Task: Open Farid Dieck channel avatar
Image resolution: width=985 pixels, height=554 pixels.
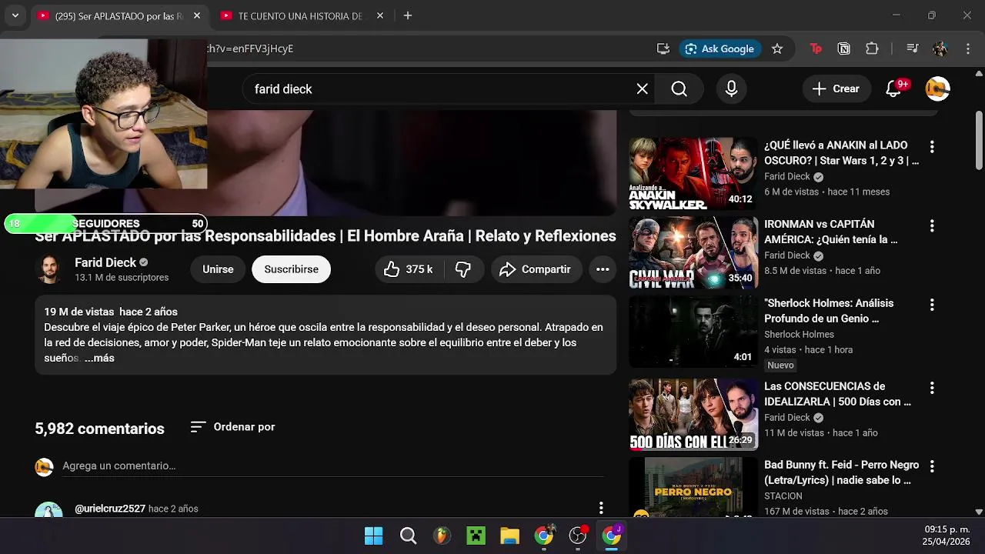Action: point(49,269)
